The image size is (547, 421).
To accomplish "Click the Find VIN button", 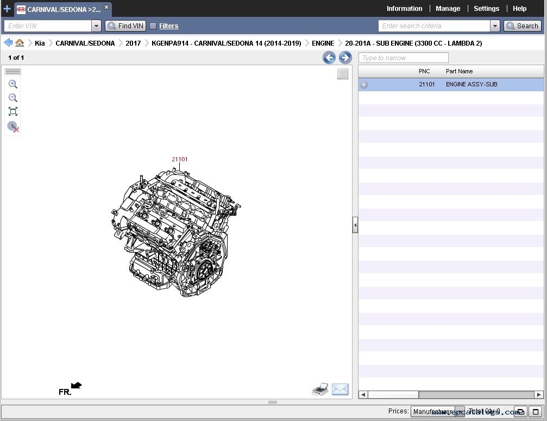I will pyautogui.click(x=125, y=26).
